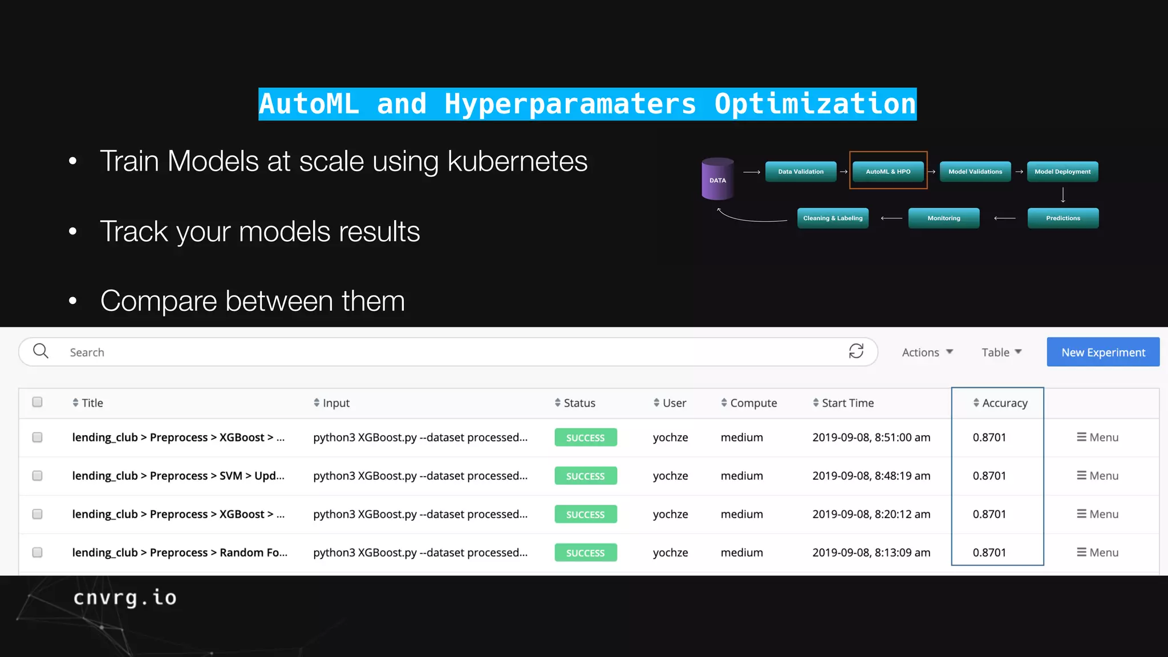Open the Menu icon for first experiment row
Viewport: 1168px width, 657px height.
point(1081,437)
